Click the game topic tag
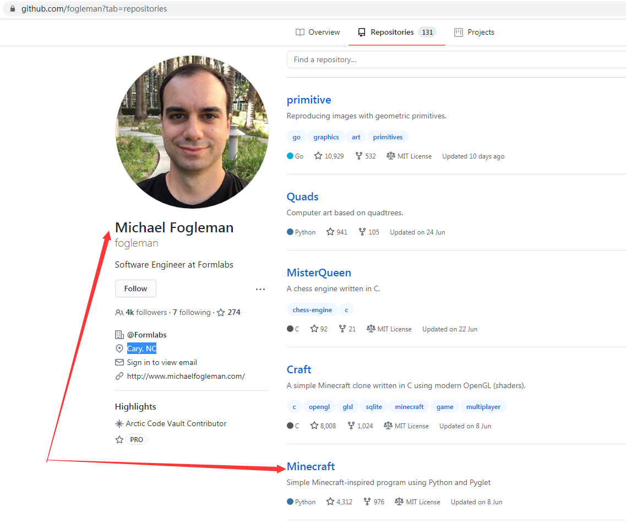This screenshot has width=626, height=523. tap(445, 407)
